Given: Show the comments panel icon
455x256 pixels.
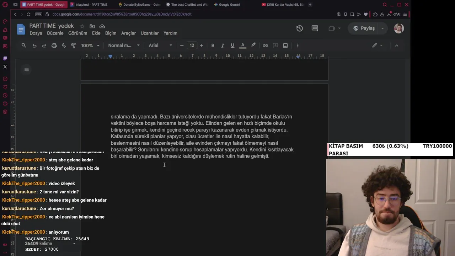Looking at the screenshot, I should tap(315, 28).
